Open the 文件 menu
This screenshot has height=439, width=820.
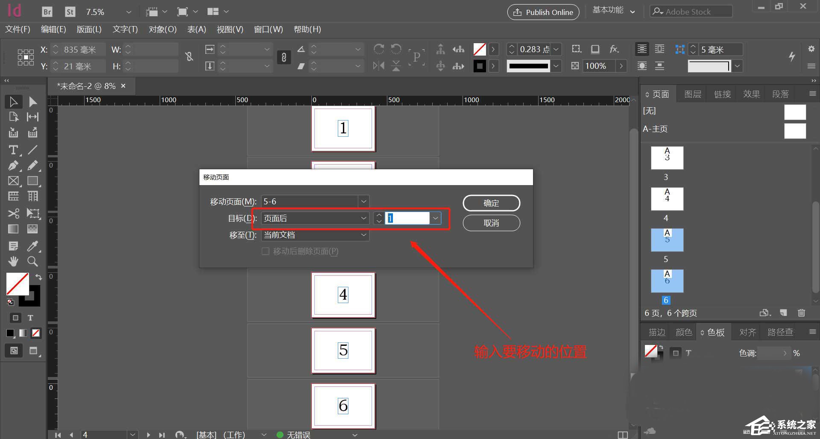point(18,29)
